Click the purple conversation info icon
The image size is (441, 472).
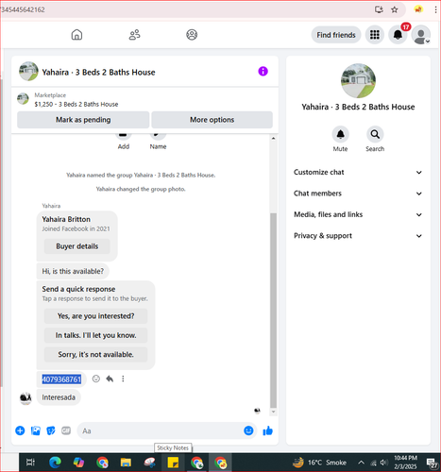pos(263,72)
